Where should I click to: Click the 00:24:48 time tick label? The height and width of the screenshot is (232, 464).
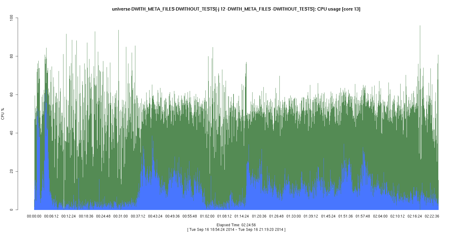tap(103, 216)
